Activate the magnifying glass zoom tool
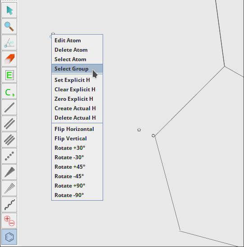The height and width of the screenshot is (247, 244). (9, 27)
